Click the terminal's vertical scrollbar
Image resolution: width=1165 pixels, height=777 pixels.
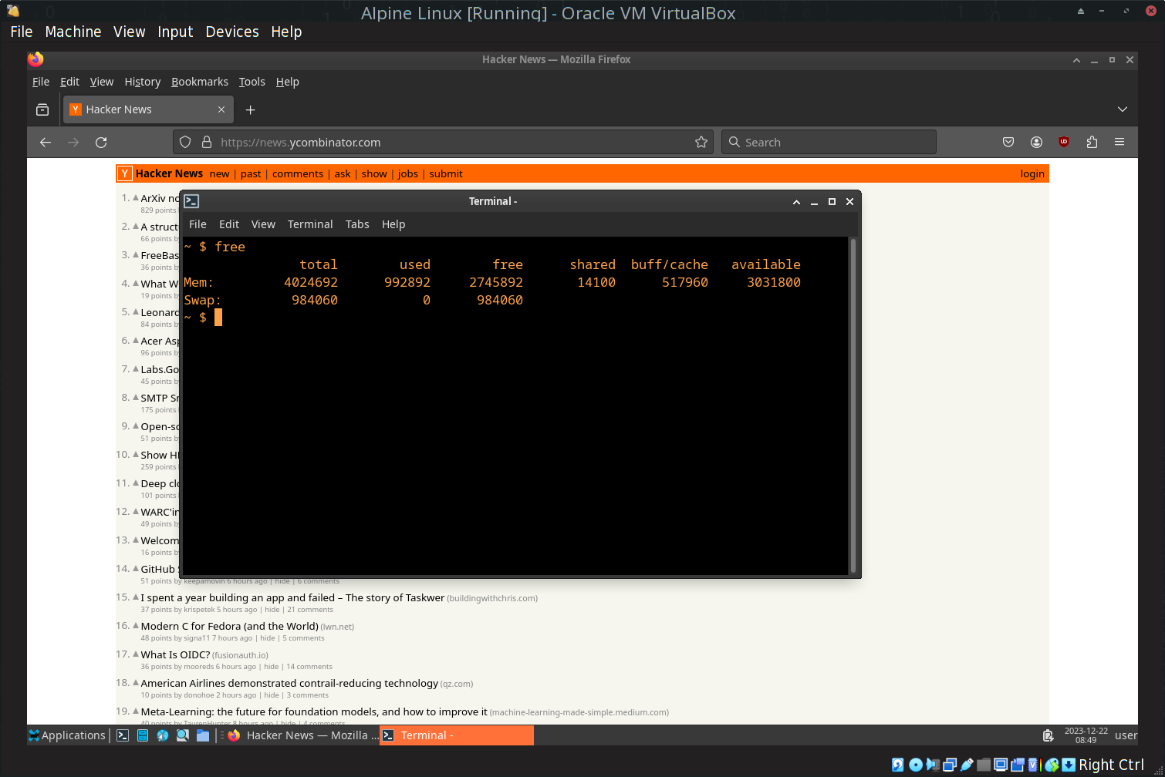coord(853,405)
